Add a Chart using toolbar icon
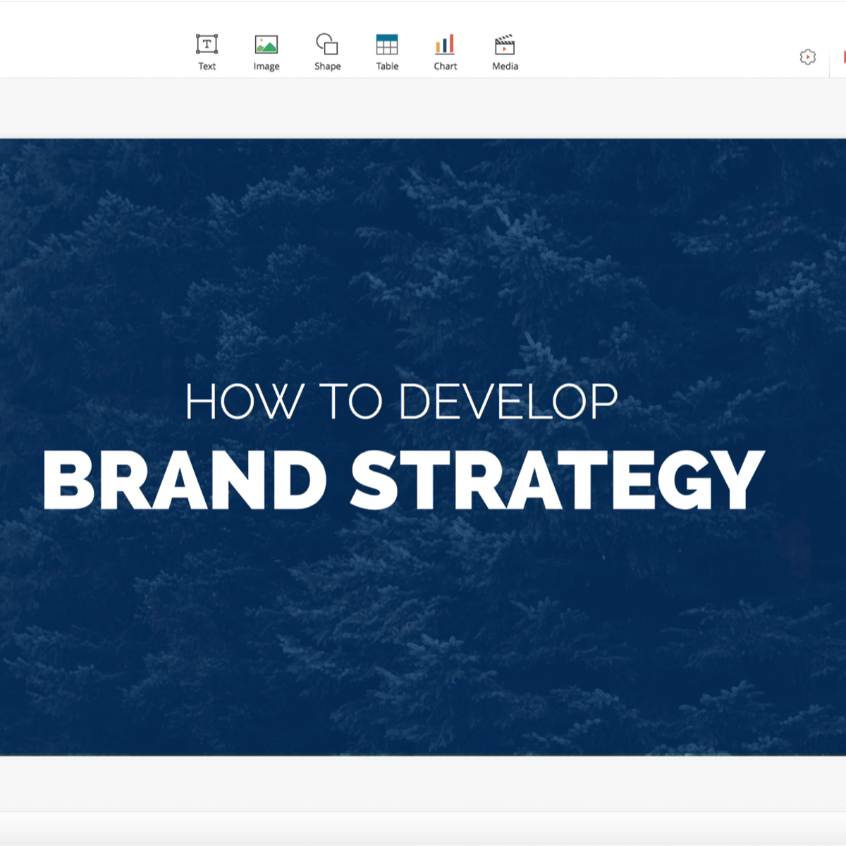 click(x=446, y=52)
